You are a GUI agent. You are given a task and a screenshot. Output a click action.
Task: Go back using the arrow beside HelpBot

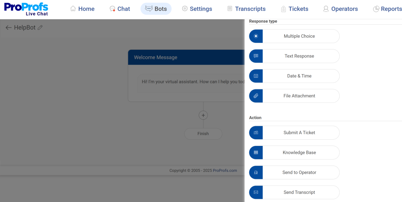(x=8, y=28)
